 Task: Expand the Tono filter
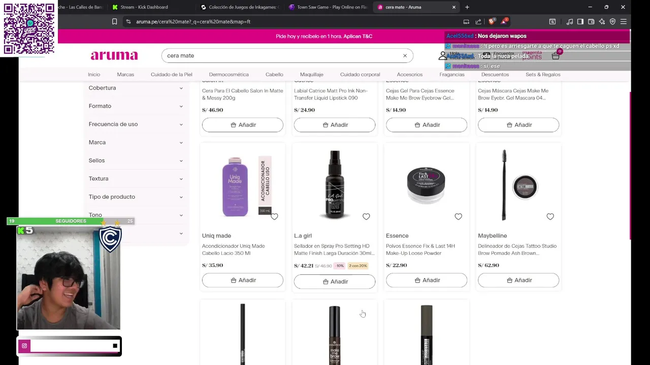click(136, 215)
